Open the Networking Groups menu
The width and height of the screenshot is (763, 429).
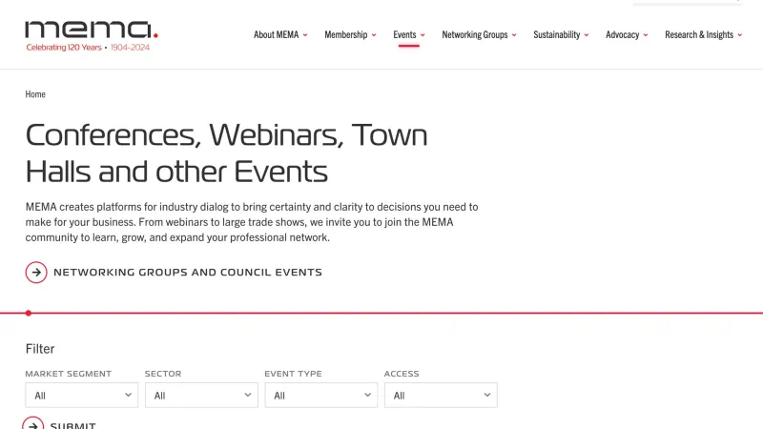pos(479,34)
